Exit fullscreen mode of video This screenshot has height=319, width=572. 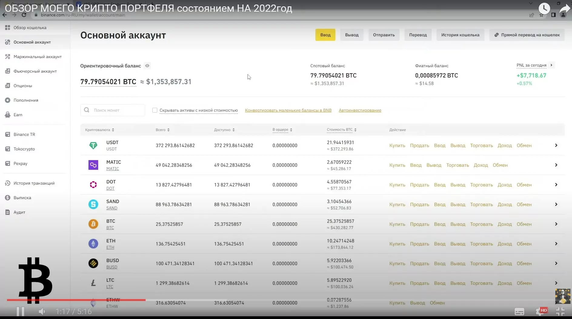[x=560, y=311]
